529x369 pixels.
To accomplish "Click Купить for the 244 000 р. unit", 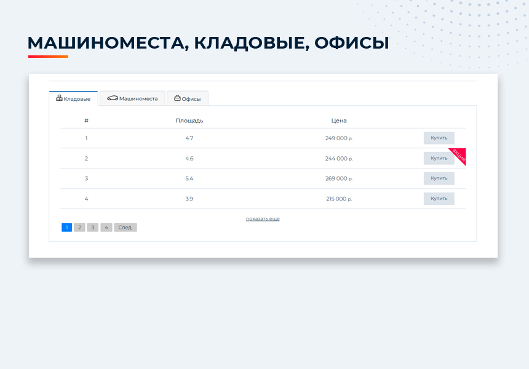I will click(x=438, y=158).
